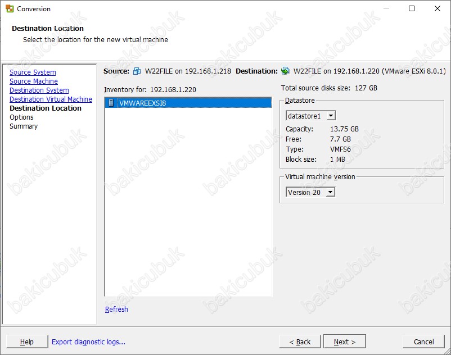Click the Summary step label
The image size is (451, 355).
coord(24,126)
